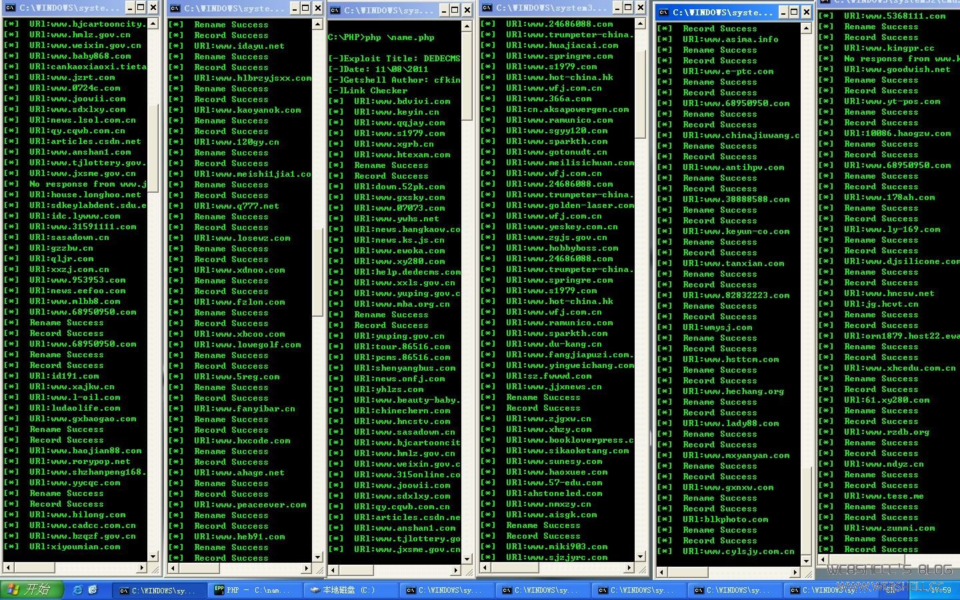Click vertical scroll thumb in idayu.net window
The width and height of the screenshot is (960, 600).
(318, 271)
